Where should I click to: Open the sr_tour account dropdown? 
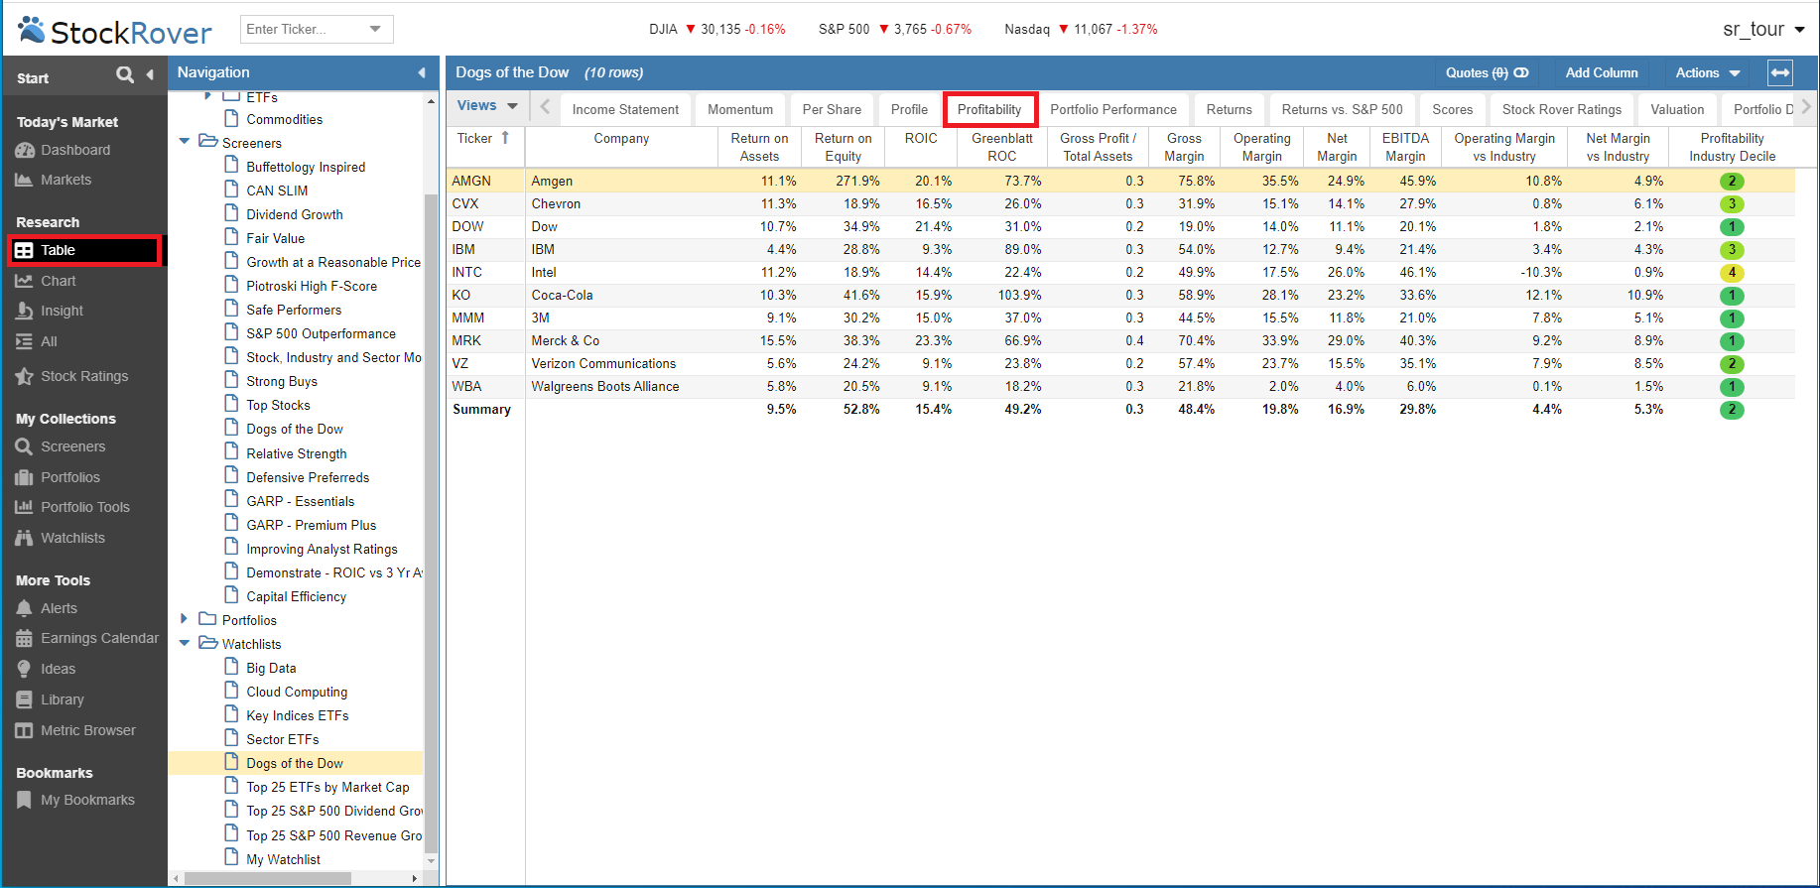click(x=1799, y=30)
